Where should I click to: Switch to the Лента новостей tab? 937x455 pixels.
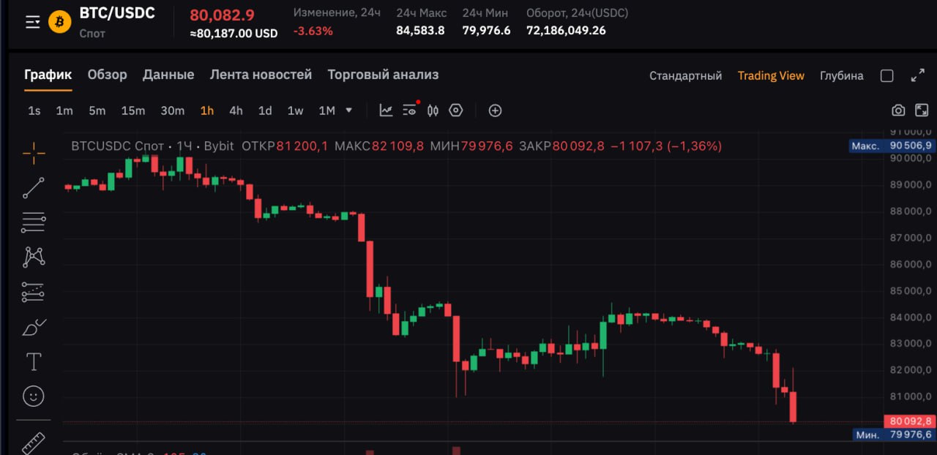click(260, 74)
